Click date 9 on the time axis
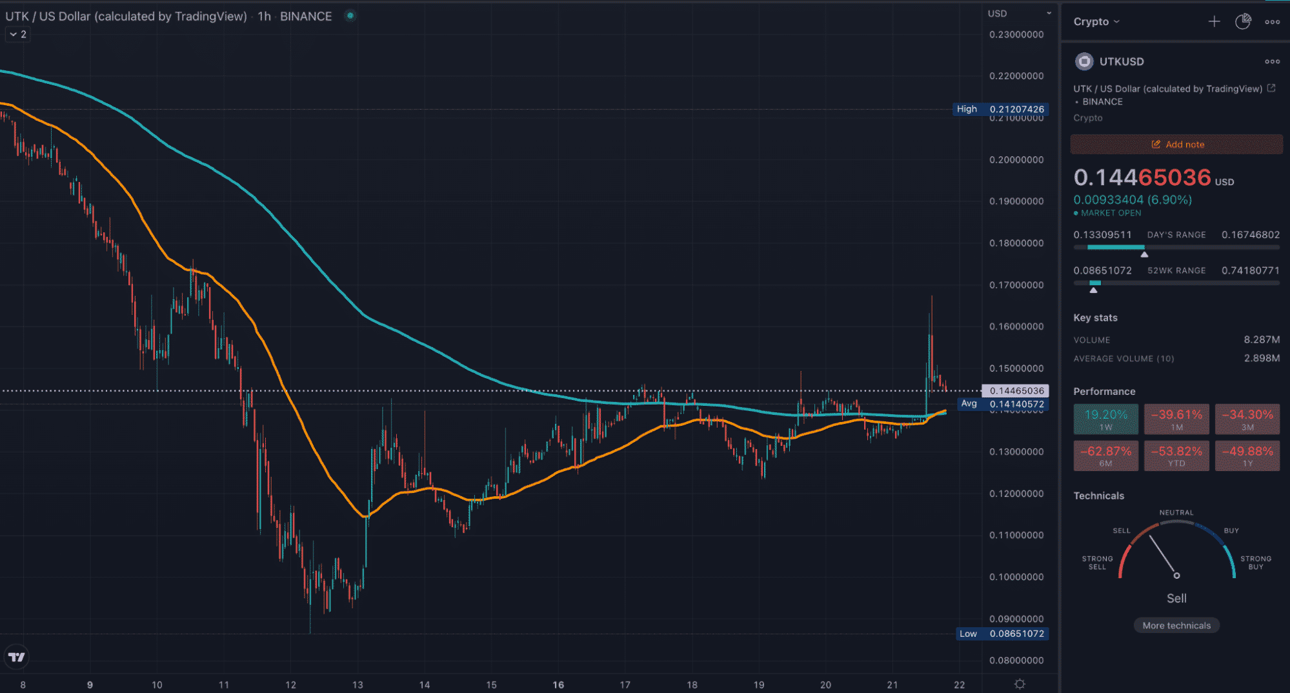The width and height of the screenshot is (1290, 693). click(x=90, y=685)
